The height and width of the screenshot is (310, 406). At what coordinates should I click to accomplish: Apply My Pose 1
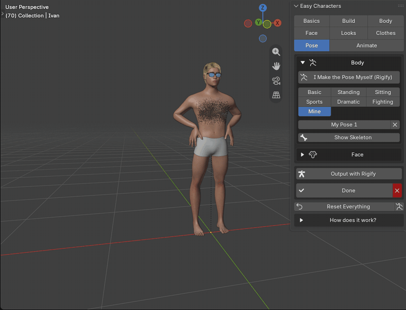(x=344, y=125)
